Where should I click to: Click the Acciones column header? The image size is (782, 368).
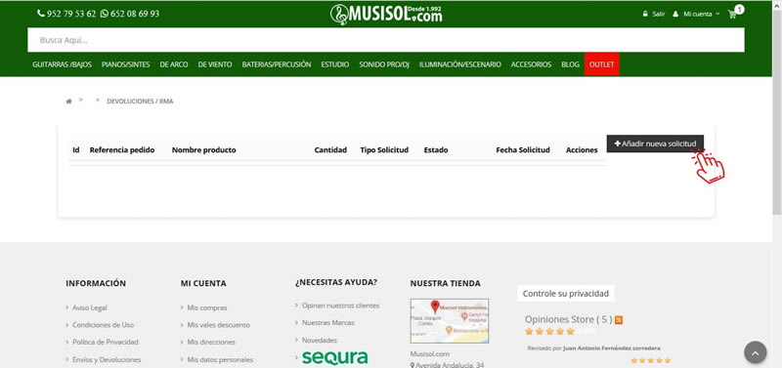tap(582, 150)
